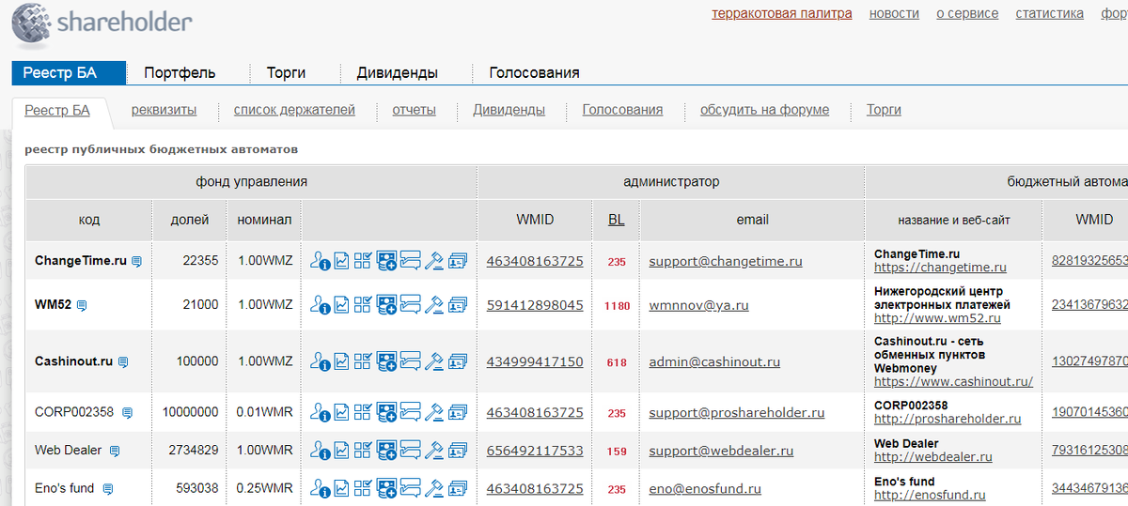Open reports chart icon in ChangeTime.ru row
Image resolution: width=1128 pixels, height=506 pixels.
tap(341, 261)
